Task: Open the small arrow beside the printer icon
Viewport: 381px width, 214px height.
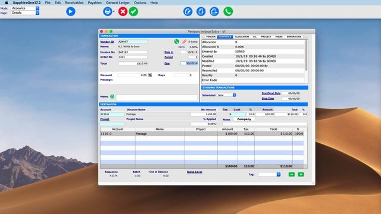Action: [114, 11]
